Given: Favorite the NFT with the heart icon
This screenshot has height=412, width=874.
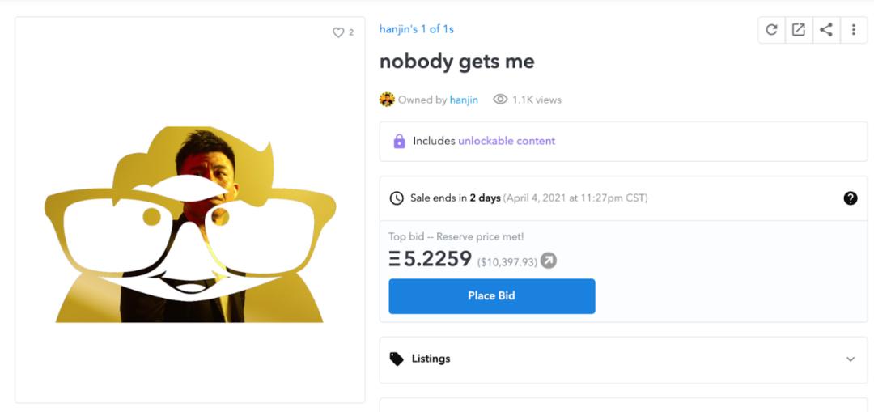Looking at the screenshot, I should (338, 32).
